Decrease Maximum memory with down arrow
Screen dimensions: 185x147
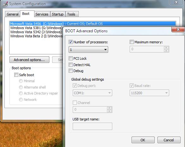tap(166, 51)
